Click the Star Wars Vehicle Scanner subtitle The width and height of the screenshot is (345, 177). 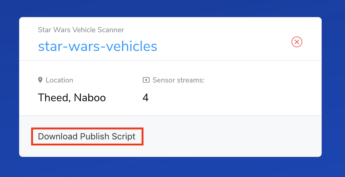81,30
